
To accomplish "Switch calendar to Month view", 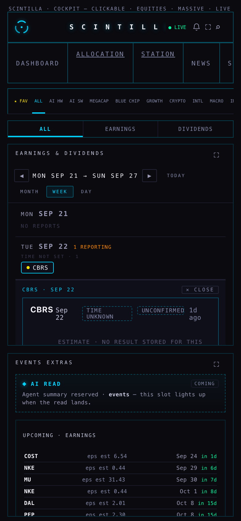I will pos(29,192).
